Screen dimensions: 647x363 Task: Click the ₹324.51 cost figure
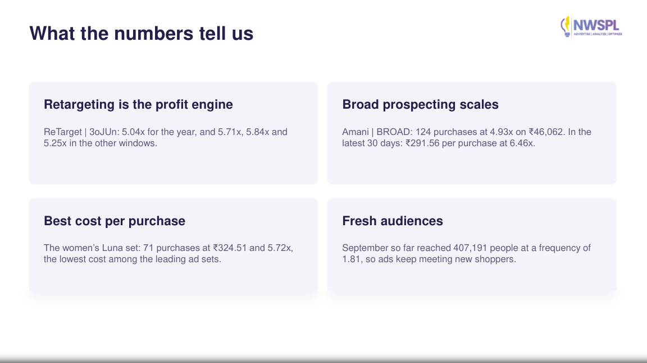[x=229, y=248]
